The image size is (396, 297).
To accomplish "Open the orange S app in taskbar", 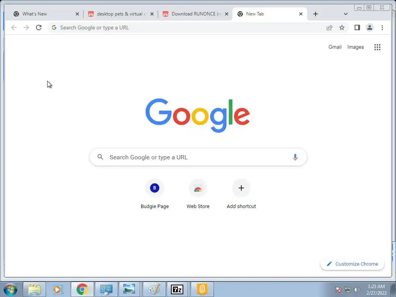I will coord(202,289).
